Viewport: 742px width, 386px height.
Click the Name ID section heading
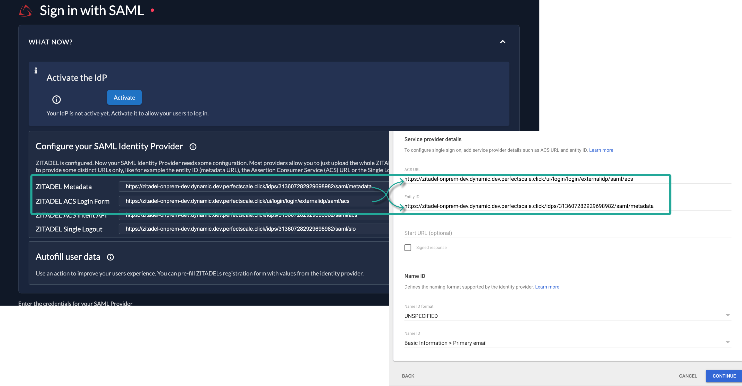tap(415, 276)
